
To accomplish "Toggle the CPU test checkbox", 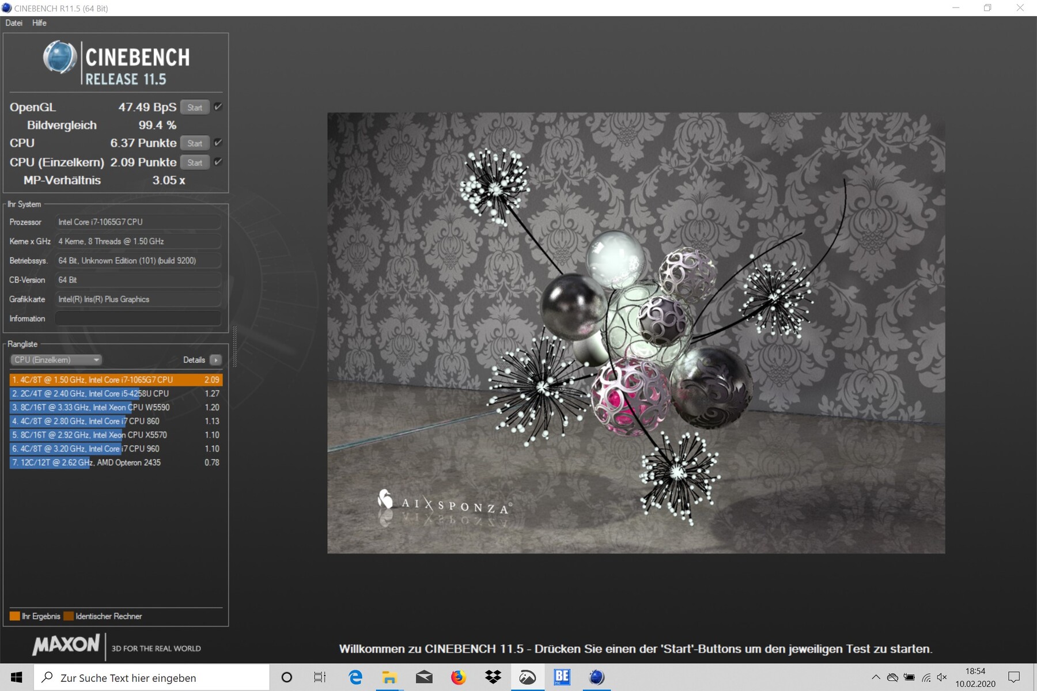I will 218,143.
